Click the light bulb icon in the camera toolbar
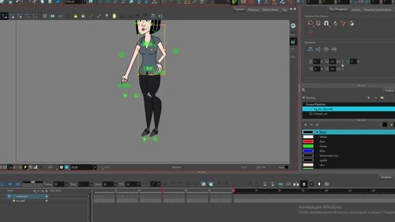This screenshot has height=222, width=395. click(107, 16)
